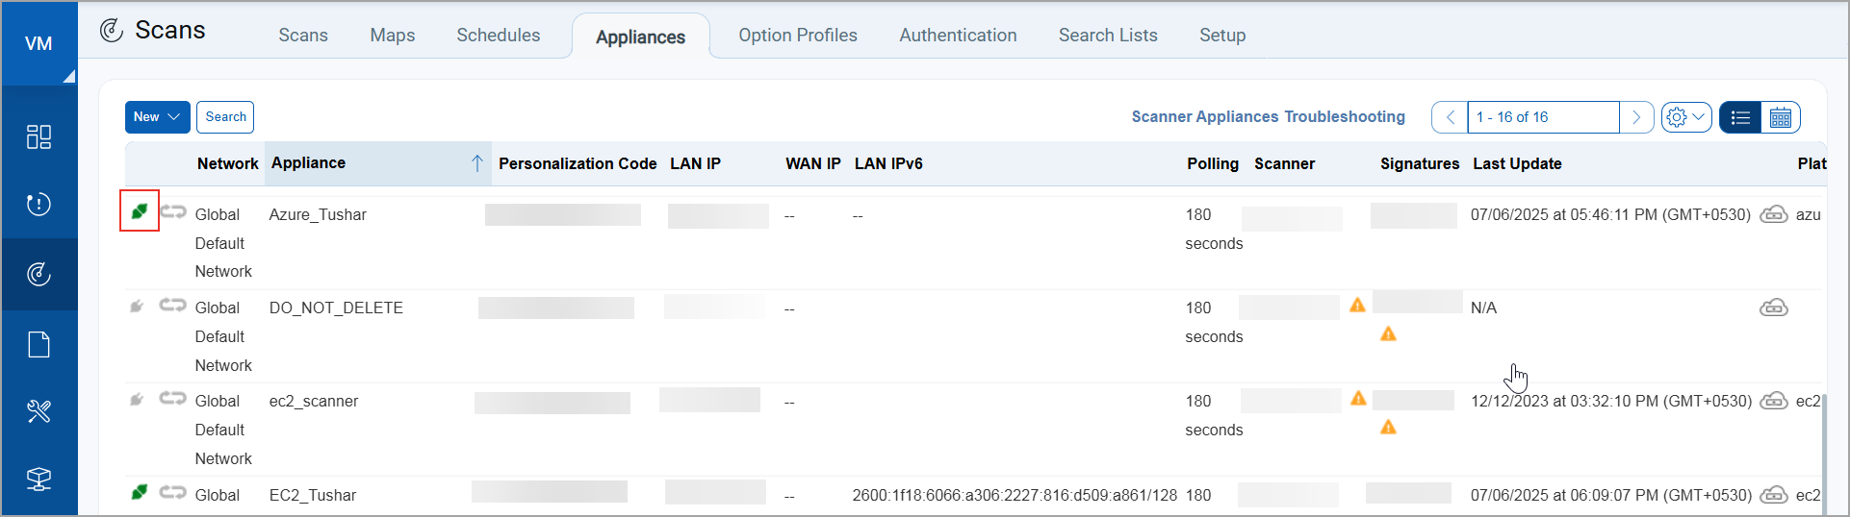
Task: Expand the gear settings dropdown
Action: pyautogui.click(x=1685, y=117)
